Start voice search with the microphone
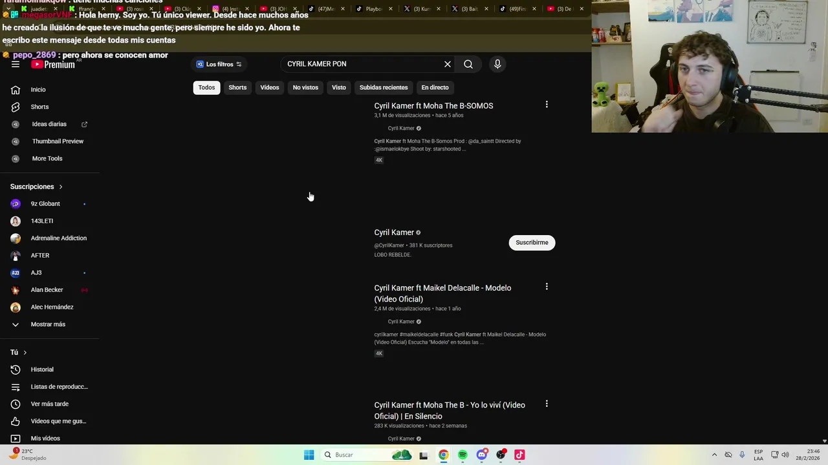 click(x=497, y=64)
